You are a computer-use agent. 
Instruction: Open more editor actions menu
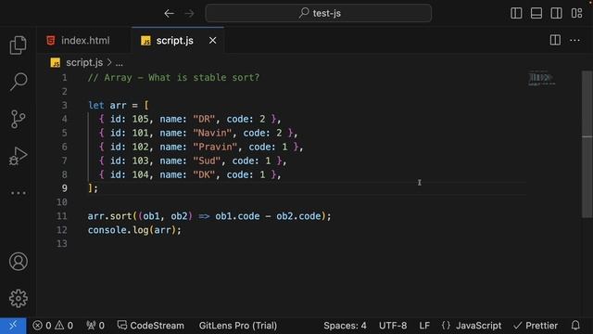[574, 40]
